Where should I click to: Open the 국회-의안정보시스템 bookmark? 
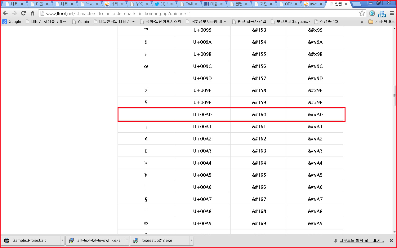point(160,22)
